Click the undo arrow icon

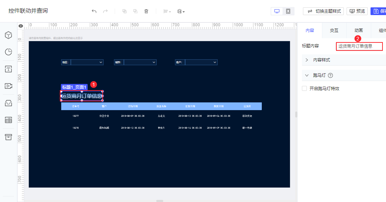[94, 11]
